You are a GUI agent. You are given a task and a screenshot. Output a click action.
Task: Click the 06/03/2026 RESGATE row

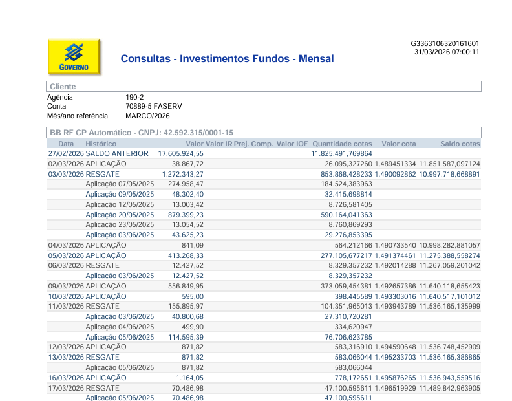(264, 265)
